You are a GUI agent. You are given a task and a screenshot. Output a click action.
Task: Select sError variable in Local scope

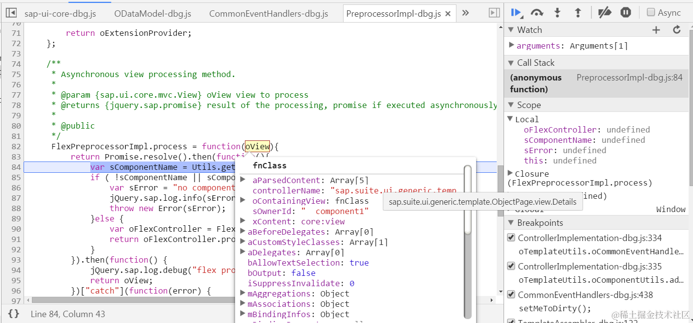pyautogui.click(x=565, y=150)
